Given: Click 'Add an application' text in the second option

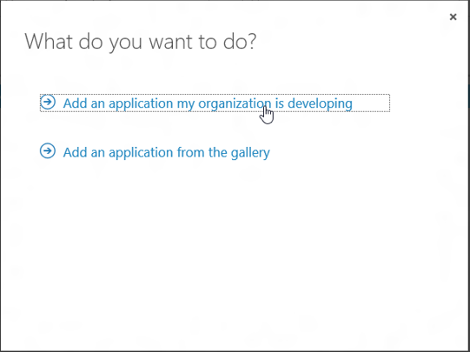Looking at the screenshot, I should pos(118,153).
